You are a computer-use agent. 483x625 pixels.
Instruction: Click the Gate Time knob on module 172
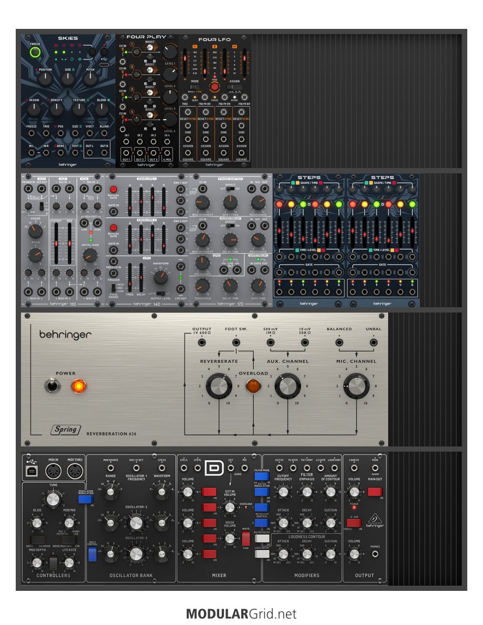(x=258, y=285)
